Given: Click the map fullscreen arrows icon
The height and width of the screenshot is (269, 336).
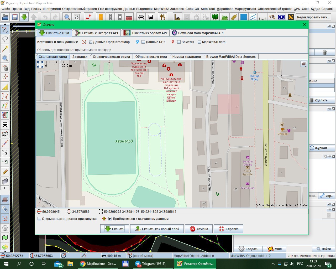Looking at the screenshot, I should click(40, 64).
